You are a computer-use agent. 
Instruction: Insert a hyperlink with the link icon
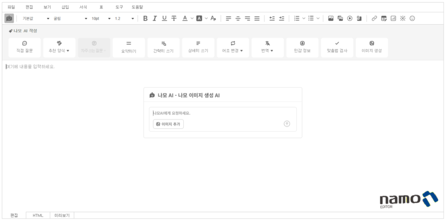click(374, 18)
